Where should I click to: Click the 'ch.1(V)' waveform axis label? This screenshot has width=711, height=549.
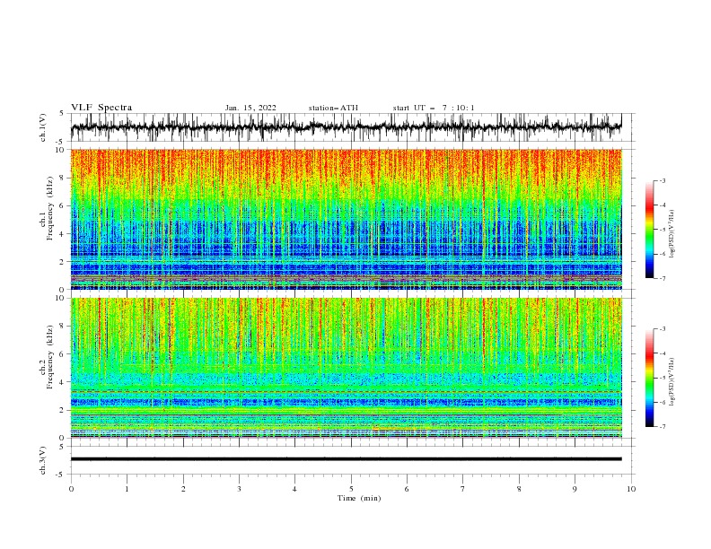(43, 127)
